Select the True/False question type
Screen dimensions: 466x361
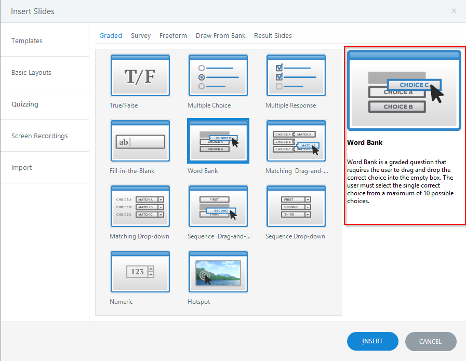click(x=140, y=76)
